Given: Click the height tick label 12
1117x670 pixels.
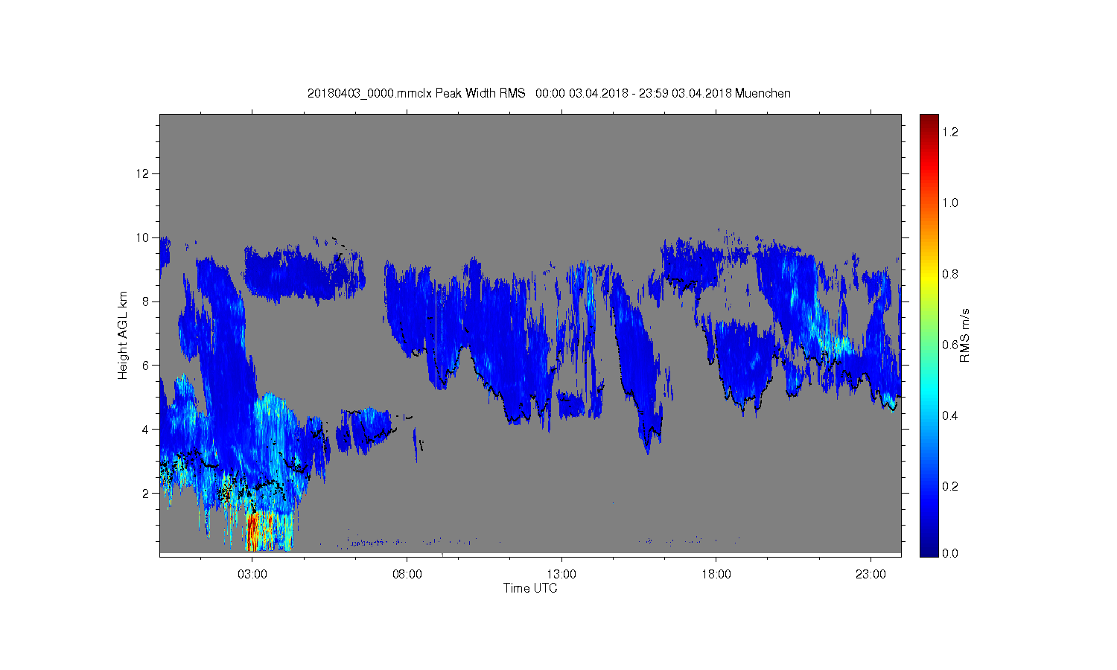Looking at the screenshot, I should click(x=144, y=173).
